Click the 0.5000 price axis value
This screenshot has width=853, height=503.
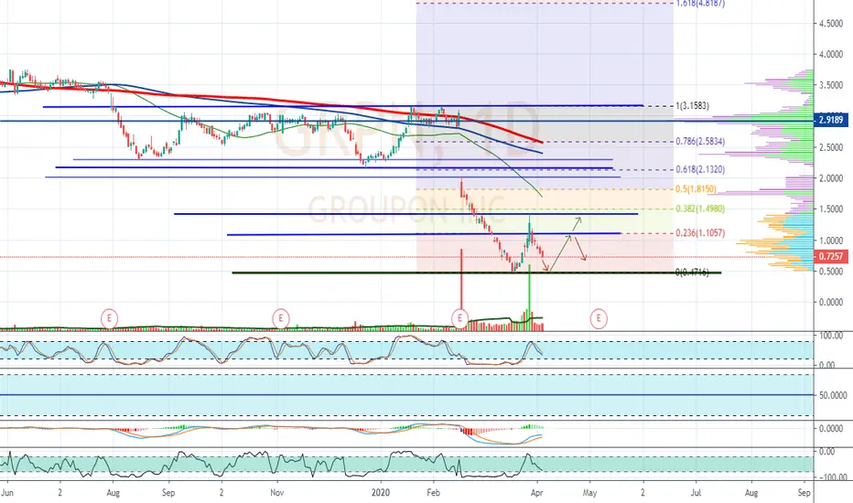point(831,272)
